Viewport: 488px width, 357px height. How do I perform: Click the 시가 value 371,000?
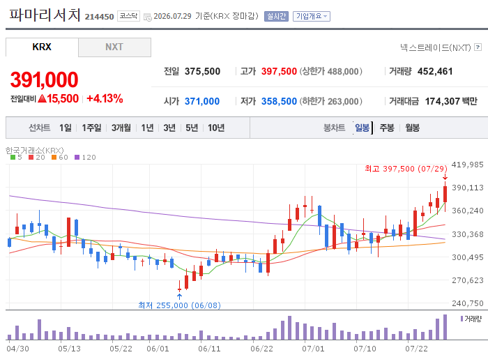(202, 101)
